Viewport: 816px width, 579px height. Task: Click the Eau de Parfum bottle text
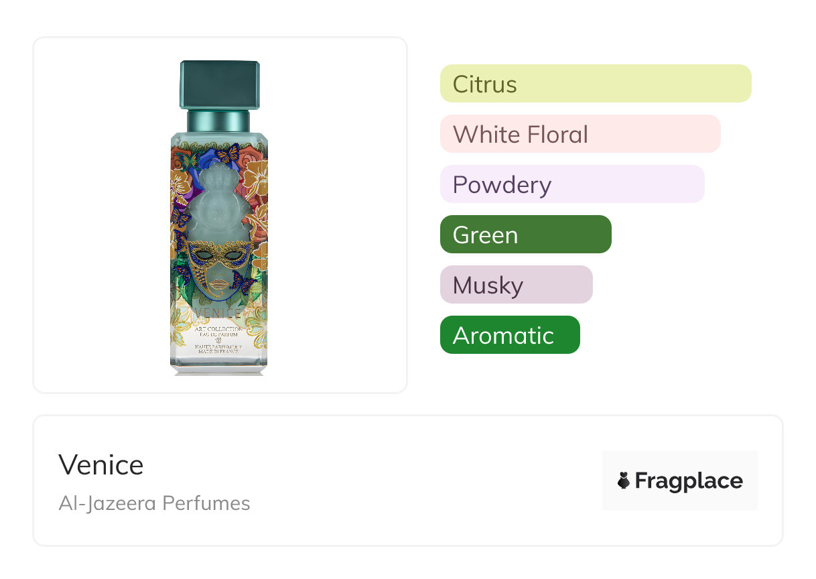coord(218,335)
